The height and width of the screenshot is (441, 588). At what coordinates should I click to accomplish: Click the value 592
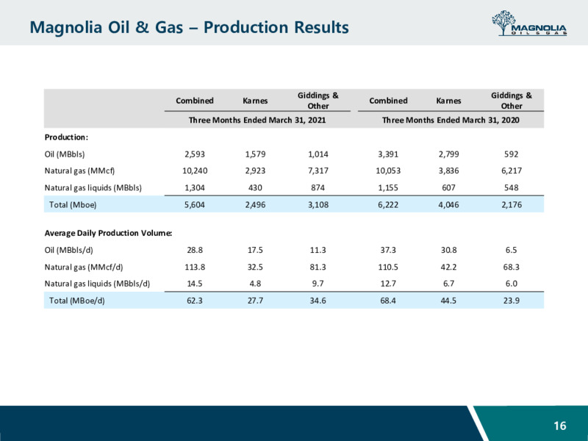(511, 154)
